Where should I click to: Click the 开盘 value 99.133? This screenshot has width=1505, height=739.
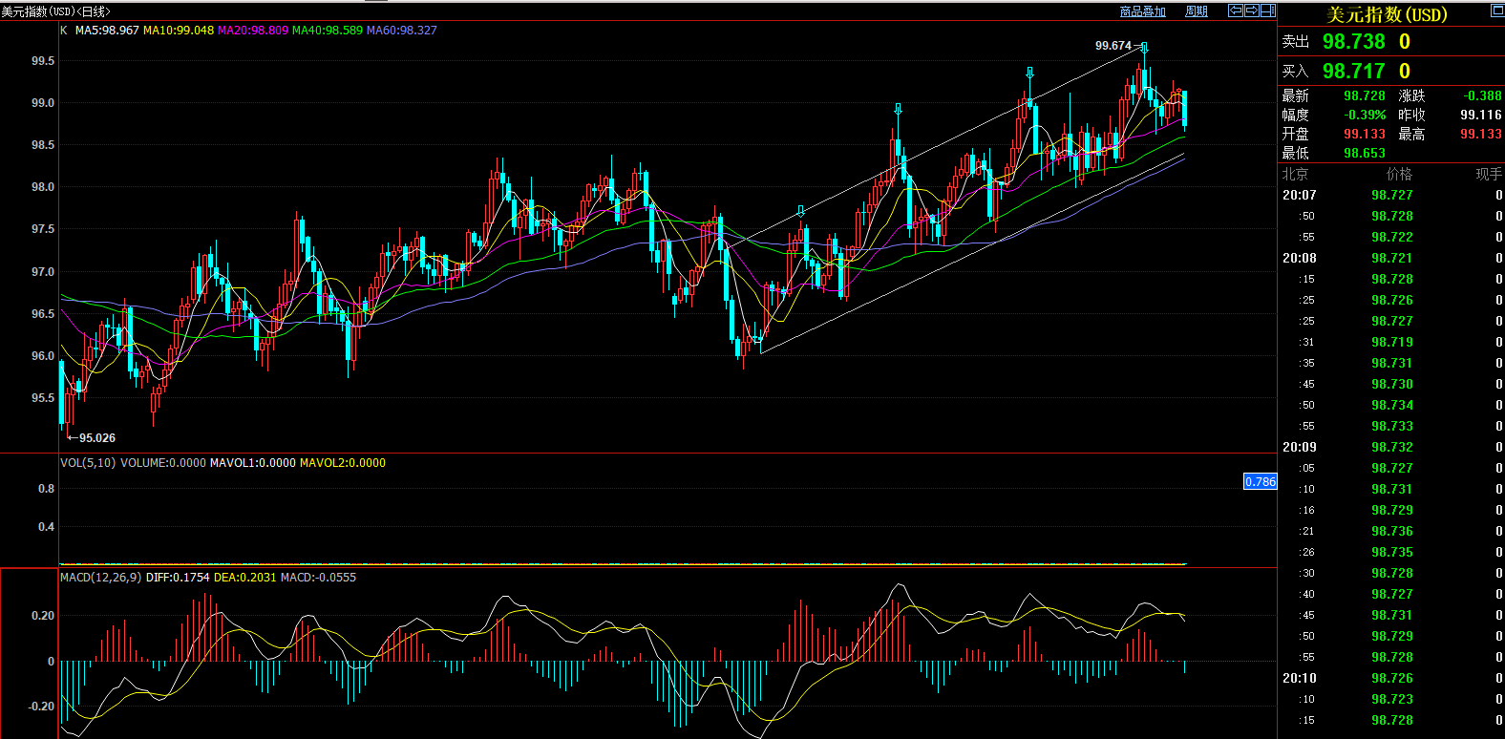(1365, 134)
